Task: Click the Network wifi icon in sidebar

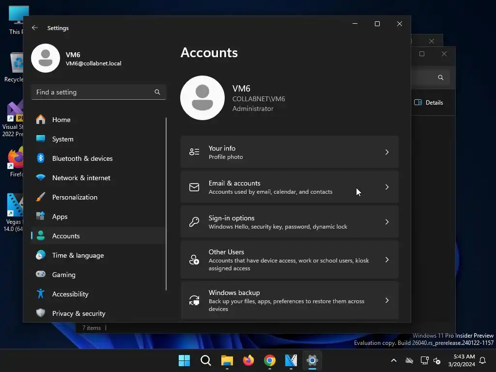Action: click(x=41, y=177)
